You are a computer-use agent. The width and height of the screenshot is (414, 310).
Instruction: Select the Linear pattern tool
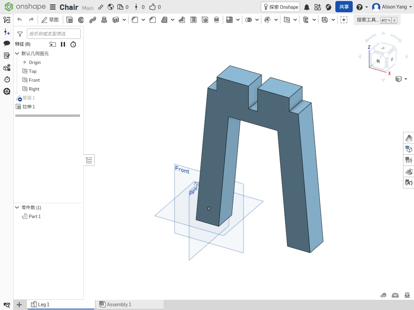[229, 20]
